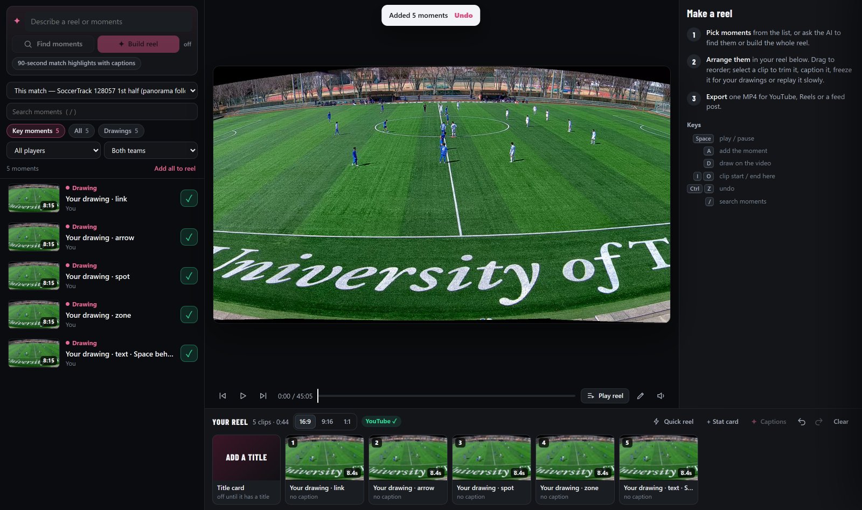Skip to the next moment
862x510 pixels.
(x=263, y=396)
